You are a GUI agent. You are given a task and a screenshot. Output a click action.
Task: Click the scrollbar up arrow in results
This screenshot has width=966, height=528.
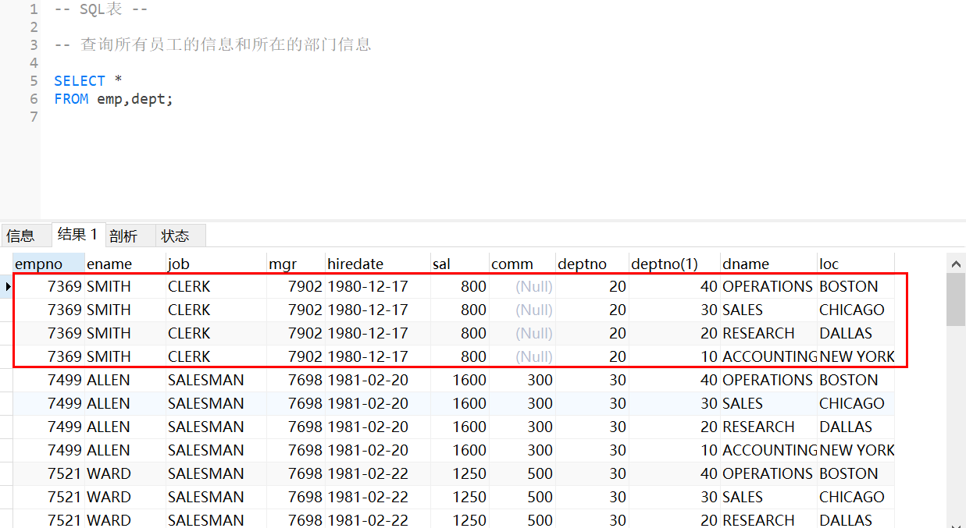pyautogui.click(x=956, y=263)
